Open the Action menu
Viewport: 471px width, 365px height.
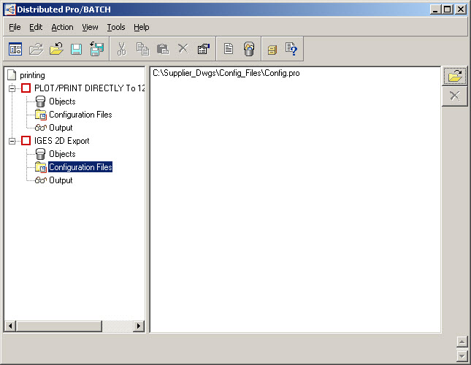coord(62,27)
